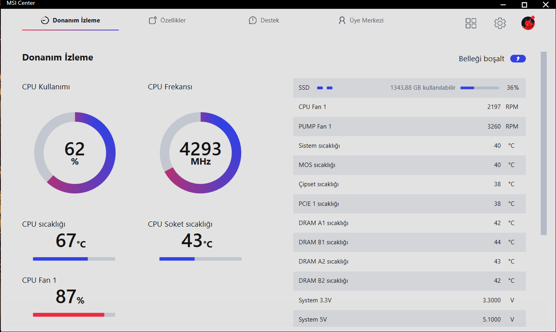Select the System 3.3V row label

coord(316,300)
